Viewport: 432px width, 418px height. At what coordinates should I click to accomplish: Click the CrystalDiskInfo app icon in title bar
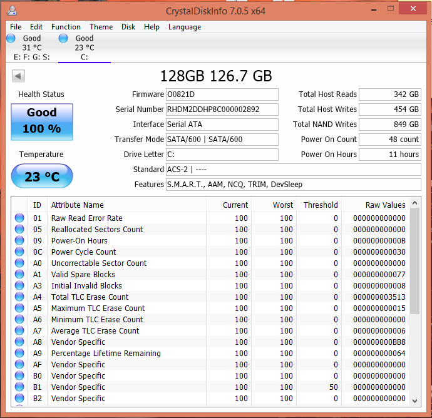[12, 11]
